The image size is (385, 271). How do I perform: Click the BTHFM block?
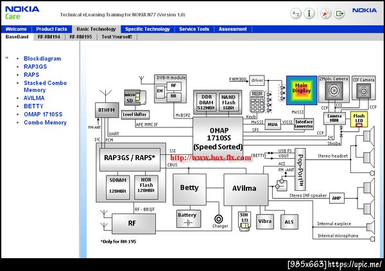(x=107, y=110)
